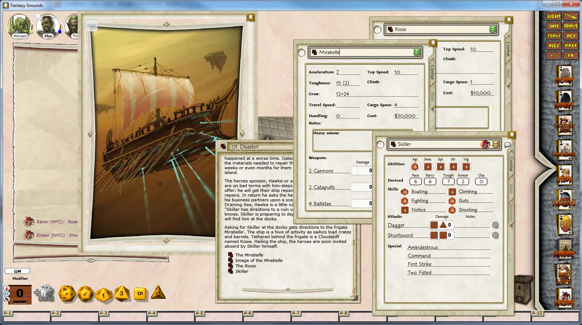The height and width of the screenshot is (325, 582).
Task: Click the Fighting d8 skill die
Action: [405, 201]
